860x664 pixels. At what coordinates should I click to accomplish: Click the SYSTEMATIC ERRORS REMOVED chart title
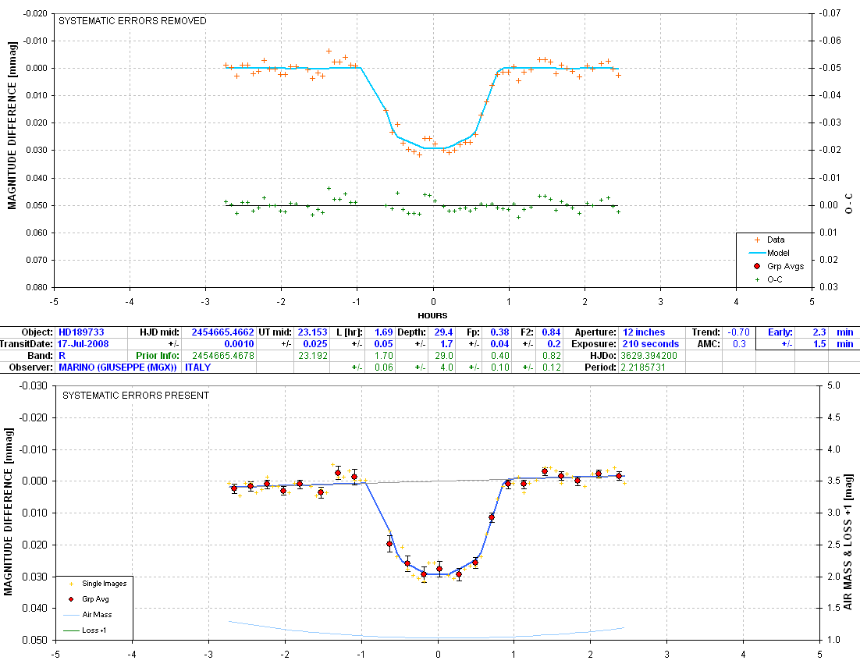click(133, 21)
